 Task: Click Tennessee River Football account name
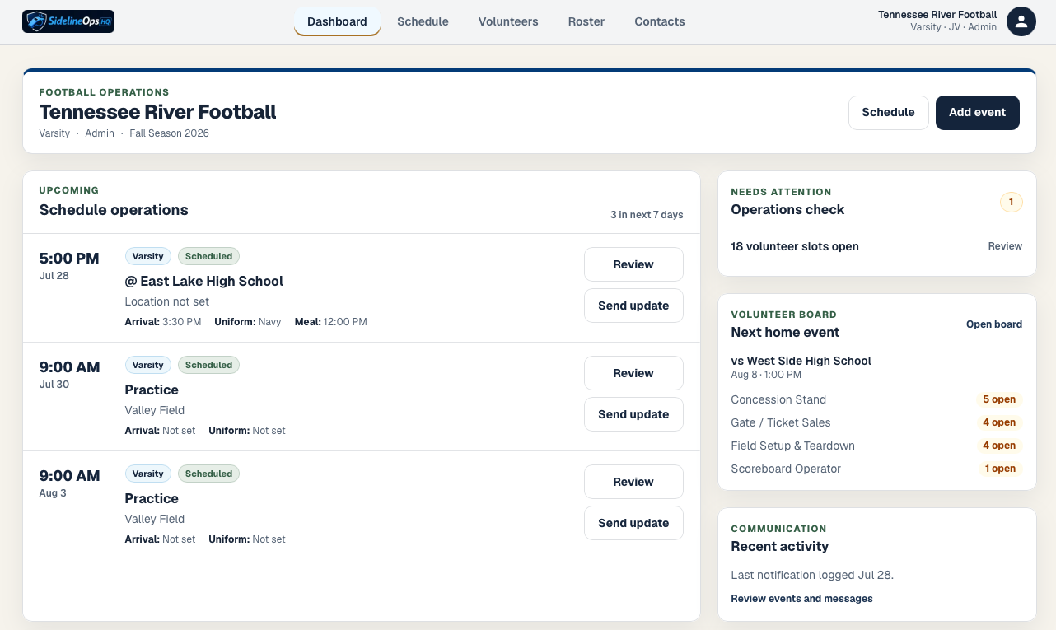(937, 15)
